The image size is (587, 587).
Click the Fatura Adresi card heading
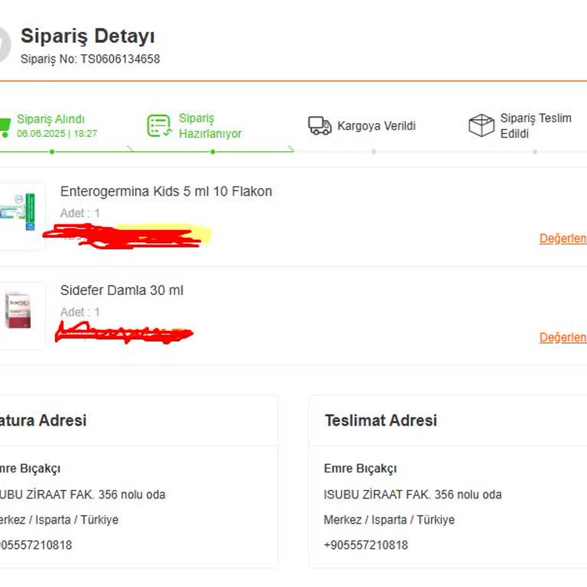[42, 420]
